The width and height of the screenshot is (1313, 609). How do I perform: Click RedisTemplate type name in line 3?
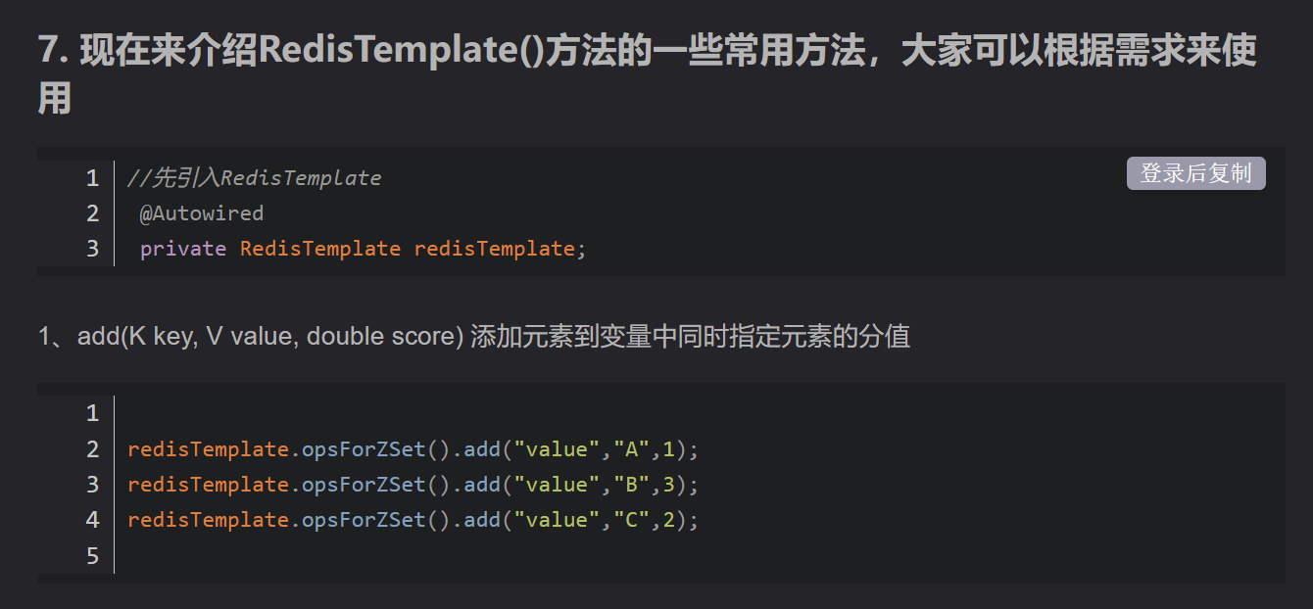(319, 249)
